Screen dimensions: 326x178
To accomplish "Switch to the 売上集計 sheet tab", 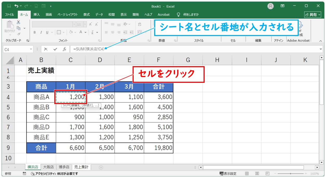I will click(x=81, y=167).
